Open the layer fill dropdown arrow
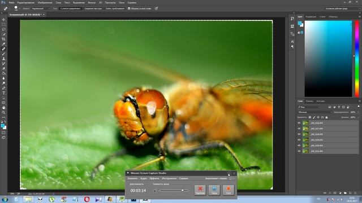Screen dimensions: 362x203 coord(358,117)
